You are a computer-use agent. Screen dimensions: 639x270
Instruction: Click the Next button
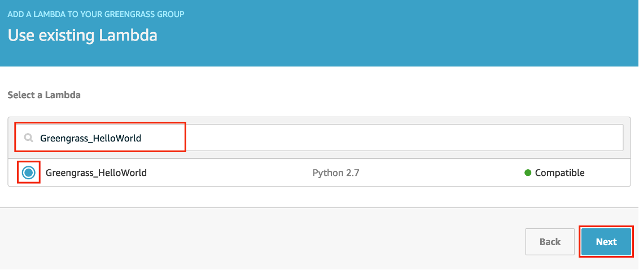[x=606, y=242]
